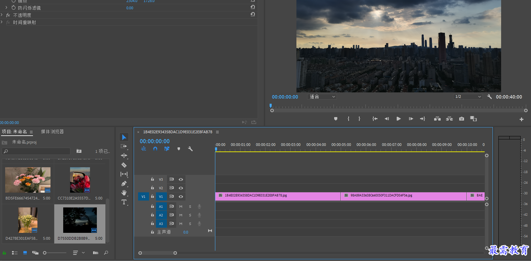
Task: Switch project panel to icon view
Action: [x=25, y=253]
